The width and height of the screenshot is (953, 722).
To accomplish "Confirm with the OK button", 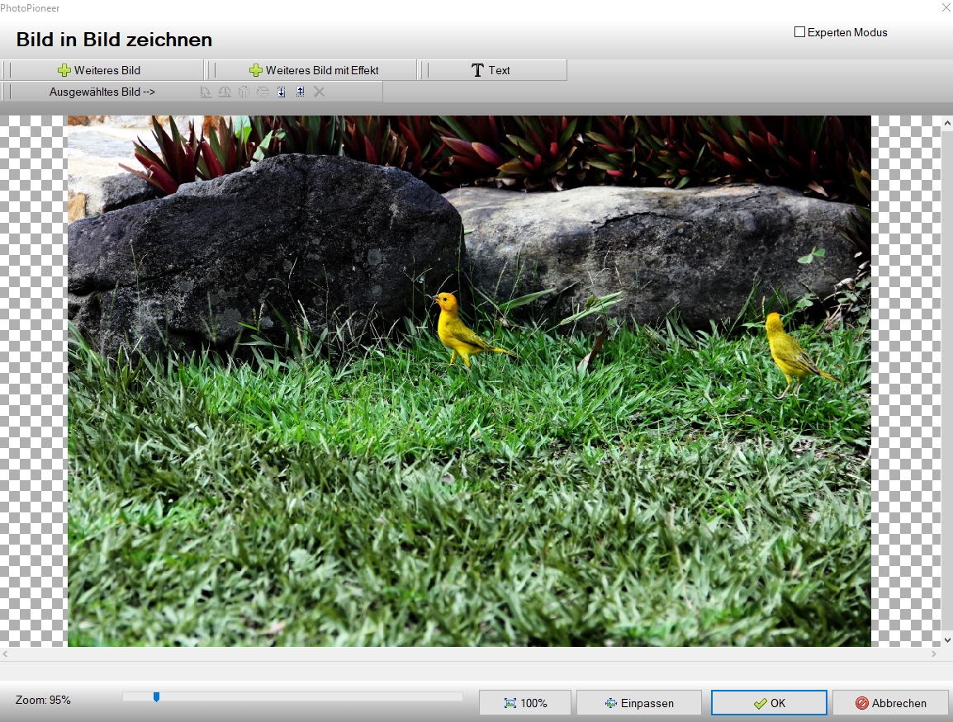I will coord(769,703).
